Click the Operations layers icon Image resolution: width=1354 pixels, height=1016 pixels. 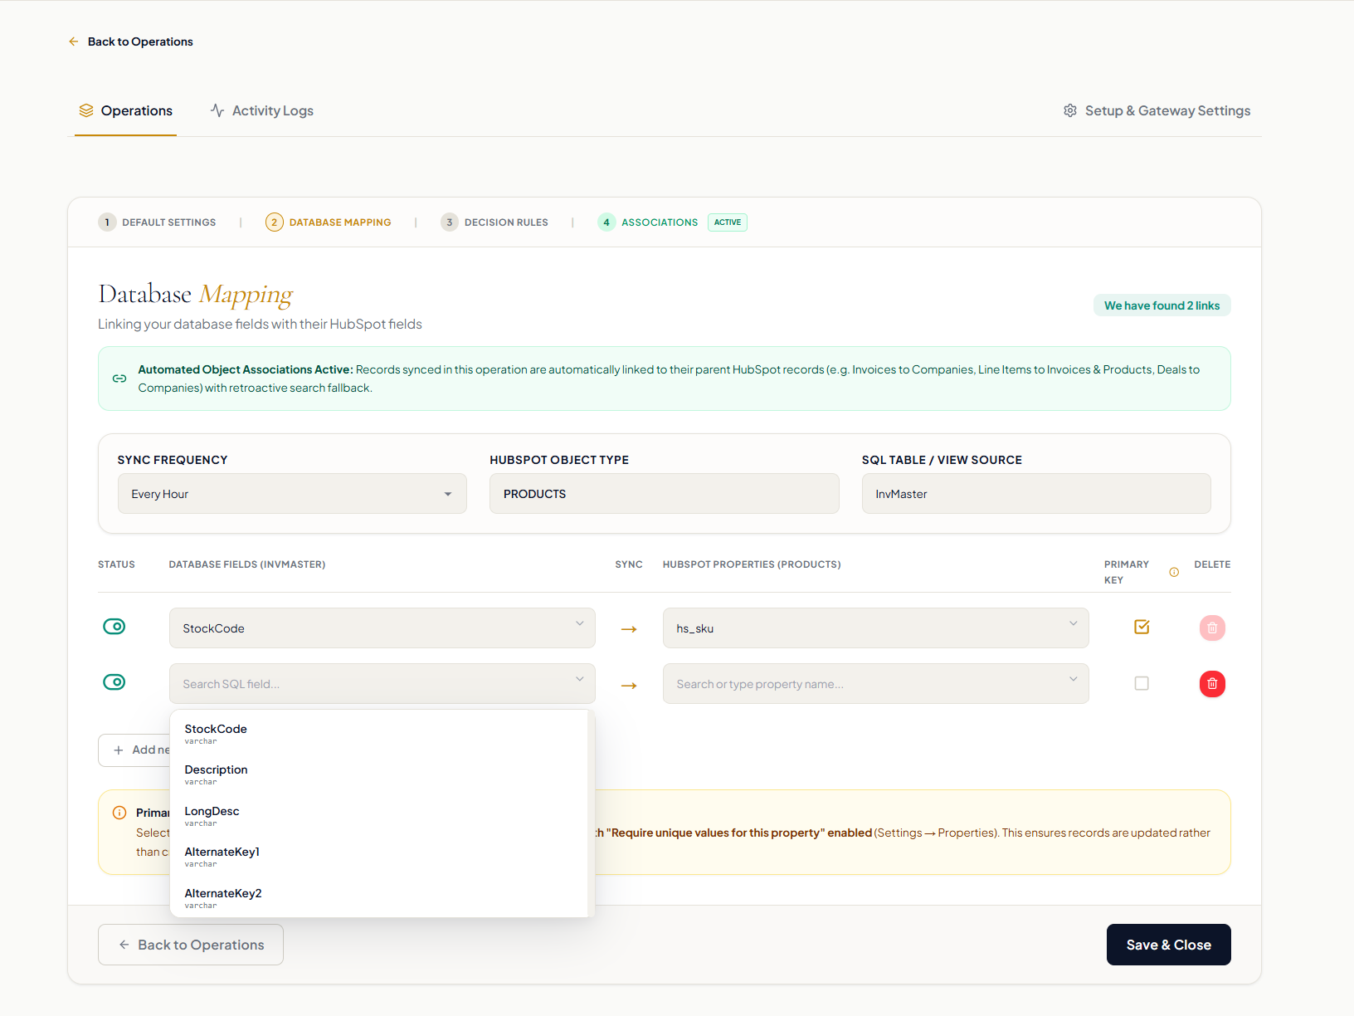pos(86,110)
